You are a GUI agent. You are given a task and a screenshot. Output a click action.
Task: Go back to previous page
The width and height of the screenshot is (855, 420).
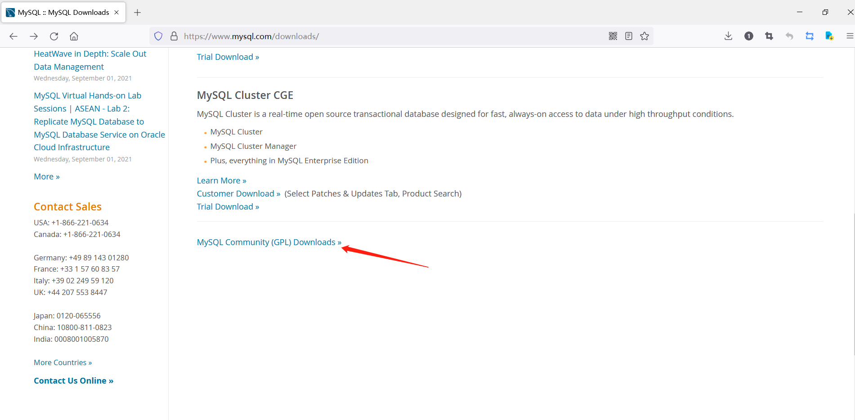13,36
